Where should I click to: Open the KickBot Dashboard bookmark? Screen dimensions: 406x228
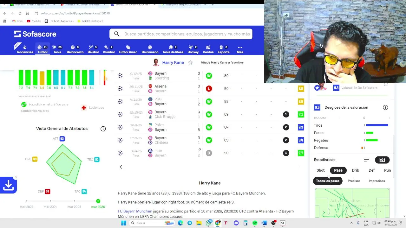point(90,21)
